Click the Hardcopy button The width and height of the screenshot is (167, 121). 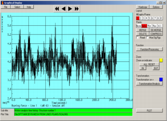(143, 7)
